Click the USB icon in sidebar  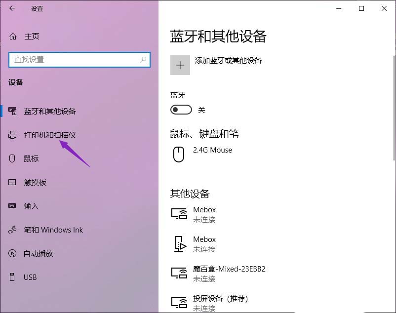coord(12,277)
